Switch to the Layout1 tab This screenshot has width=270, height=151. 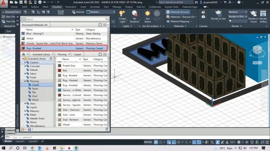20,141
